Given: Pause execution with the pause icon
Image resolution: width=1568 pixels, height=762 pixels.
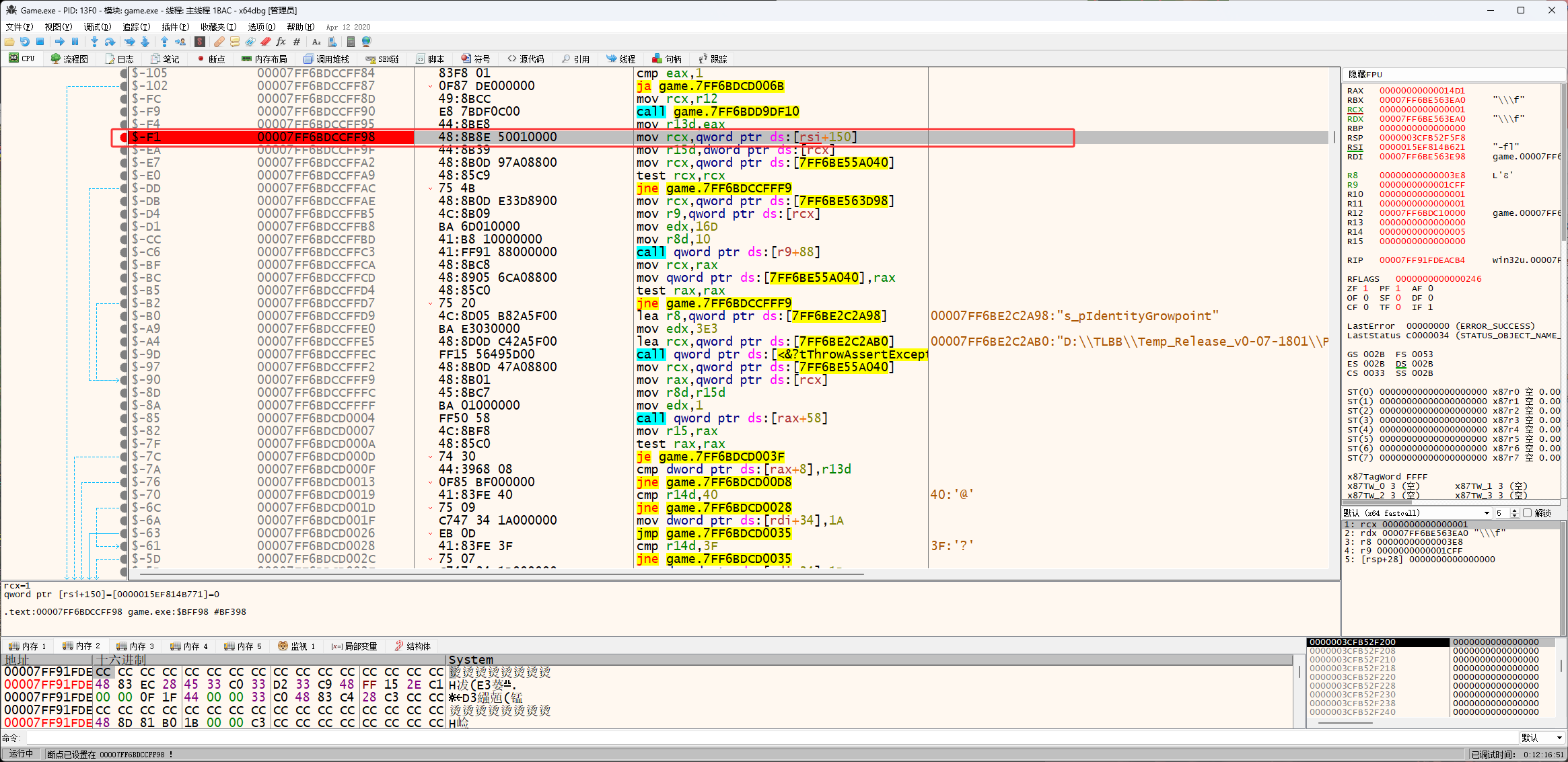Looking at the screenshot, I should (x=75, y=42).
